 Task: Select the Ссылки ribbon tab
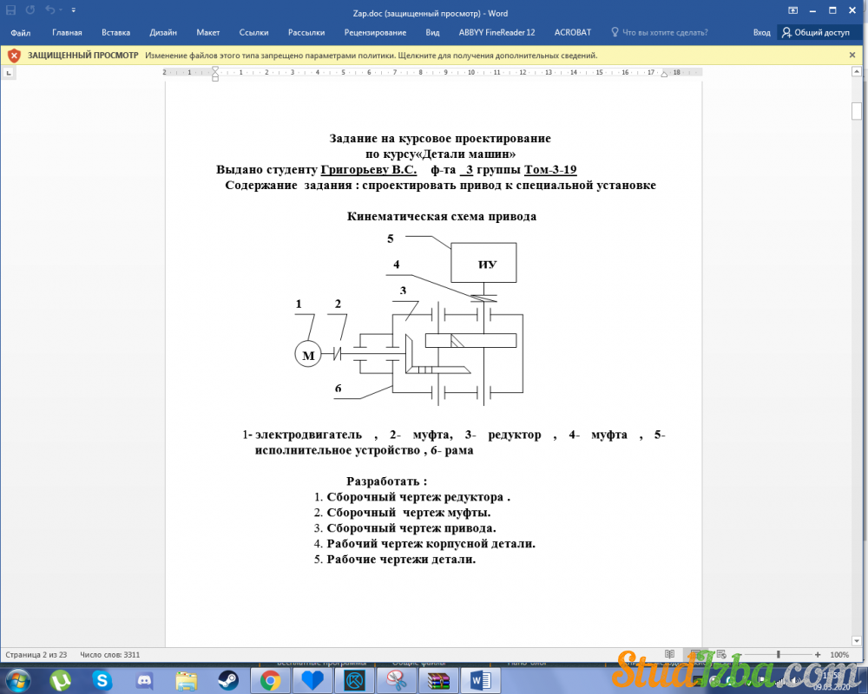coord(253,33)
